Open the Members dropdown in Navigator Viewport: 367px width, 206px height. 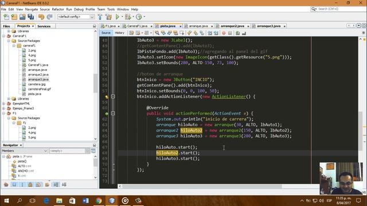(x=45, y=151)
